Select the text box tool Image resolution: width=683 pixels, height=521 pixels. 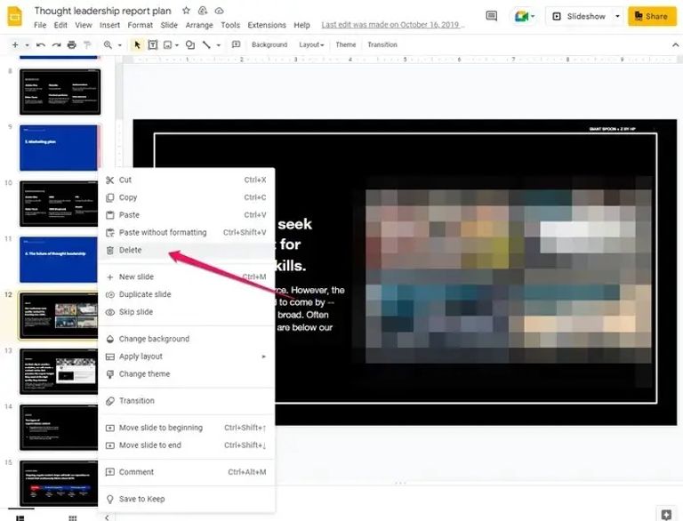point(153,44)
